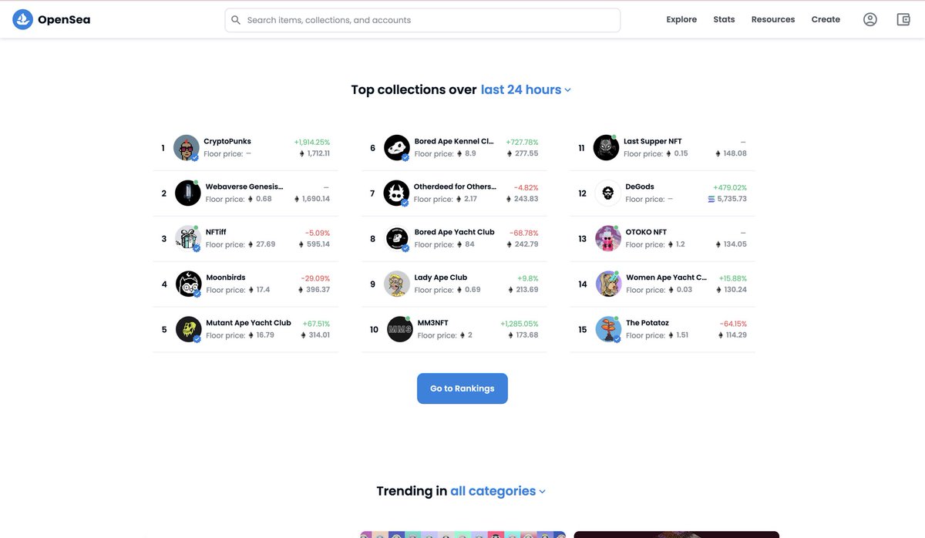Click the NFTiff gift box avatar
The height and width of the screenshot is (538, 925).
click(x=188, y=239)
